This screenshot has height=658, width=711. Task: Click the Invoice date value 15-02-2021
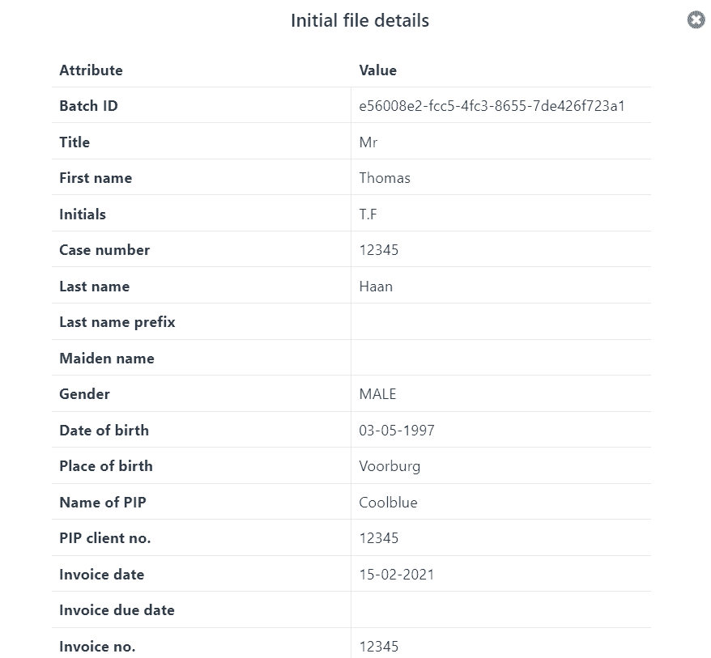pyautogui.click(x=396, y=575)
